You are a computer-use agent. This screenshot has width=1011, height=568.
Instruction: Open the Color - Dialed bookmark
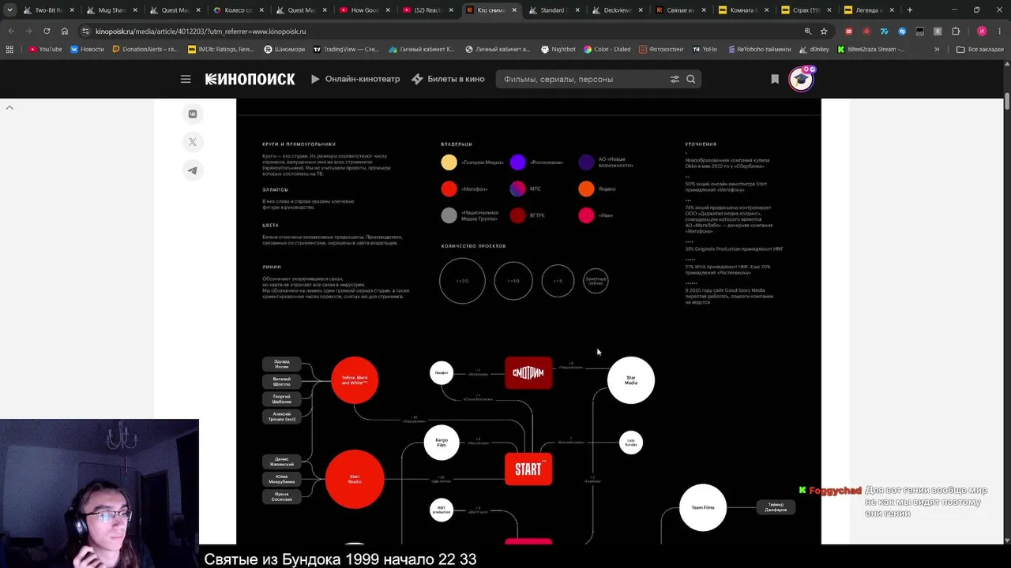pos(607,49)
